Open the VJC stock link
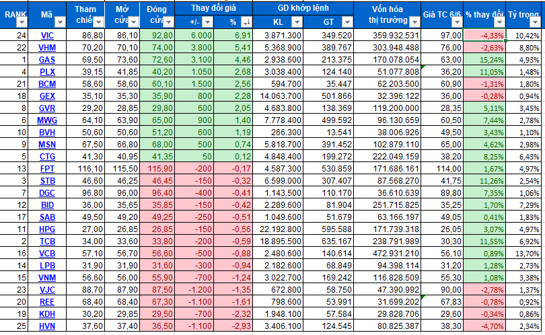This screenshot has height=335, width=545. coord(47,290)
